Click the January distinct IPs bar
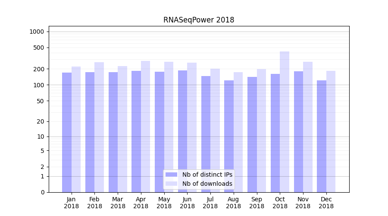The width and height of the screenshot is (388, 216). tap(67, 132)
